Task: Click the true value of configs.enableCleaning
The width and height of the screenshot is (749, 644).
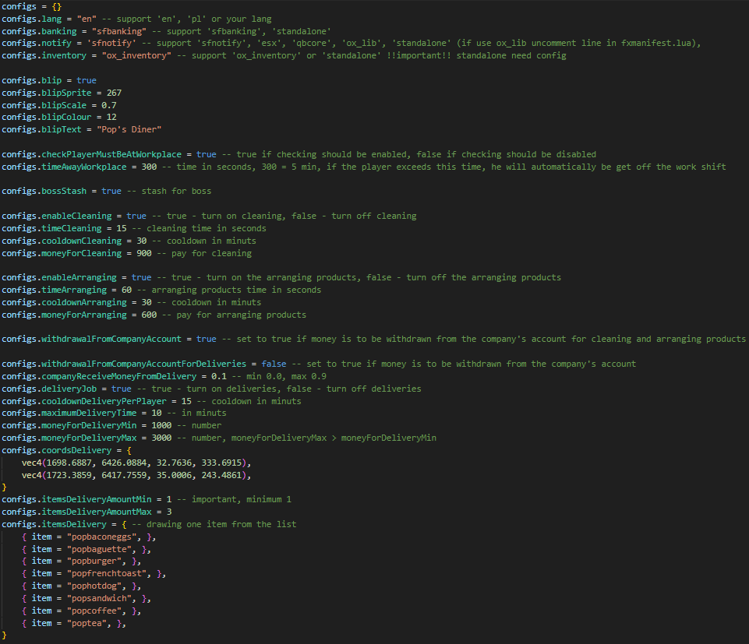Action: click(136, 216)
